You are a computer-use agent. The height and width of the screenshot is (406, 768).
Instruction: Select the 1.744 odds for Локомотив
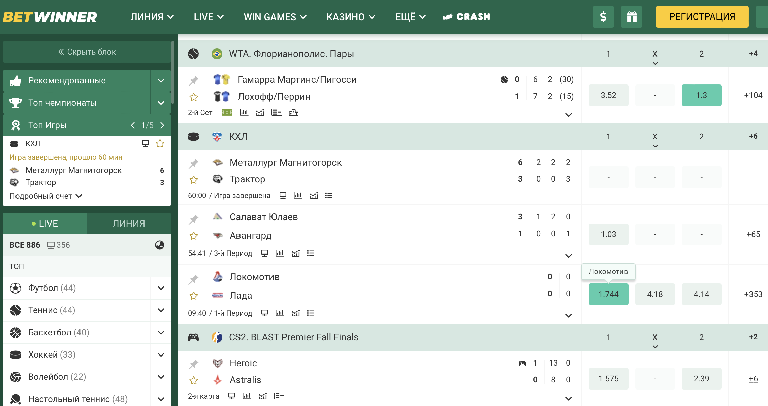(x=608, y=294)
